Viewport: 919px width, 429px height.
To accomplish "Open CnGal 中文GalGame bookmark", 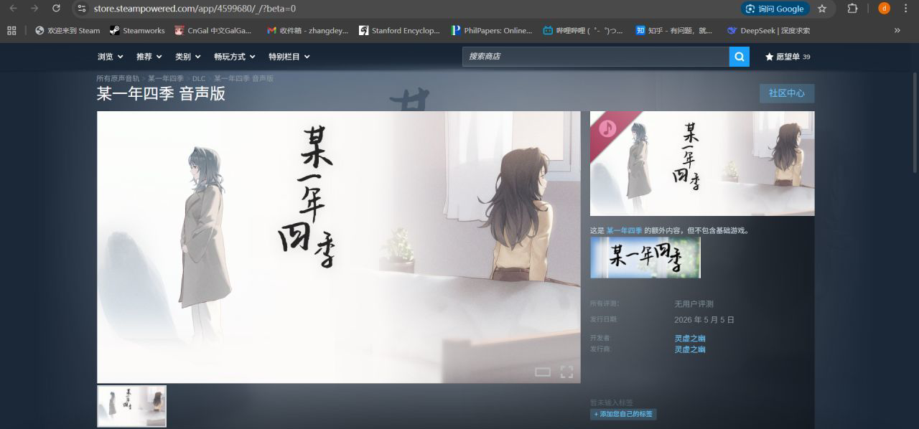I will [213, 30].
